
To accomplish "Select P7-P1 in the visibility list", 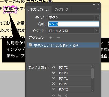I will 71,84.
